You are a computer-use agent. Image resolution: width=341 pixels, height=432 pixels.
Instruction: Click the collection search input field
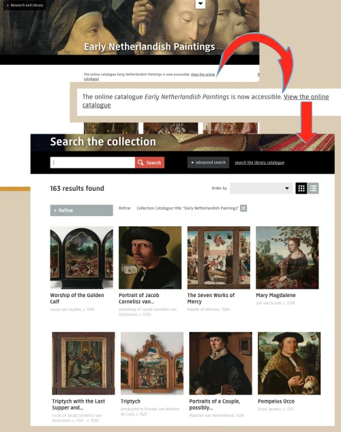coord(93,163)
